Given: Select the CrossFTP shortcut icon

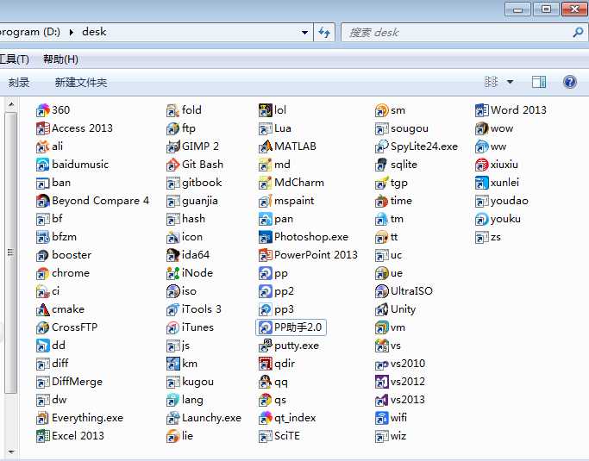Looking at the screenshot, I should (42, 327).
